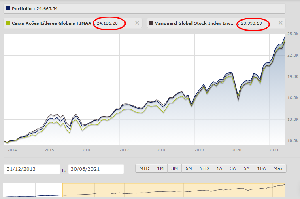Click the end date field 30/06/2021
Image resolution: width=300 pixels, height=199 pixels.
click(96, 169)
